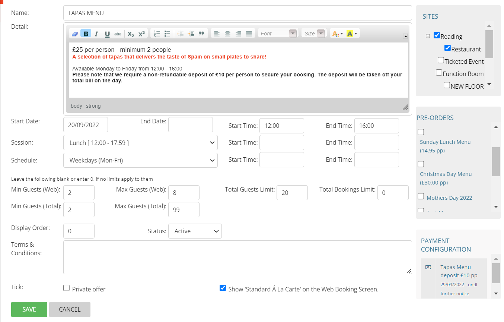Toggle Underline formatting in the editor
504x322 pixels.
pyautogui.click(x=107, y=34)
